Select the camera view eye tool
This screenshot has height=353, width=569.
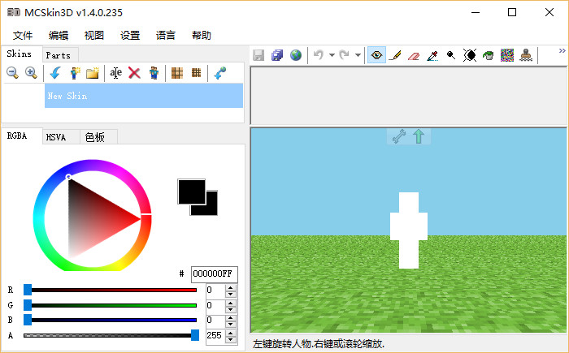(x=376, y=55)
